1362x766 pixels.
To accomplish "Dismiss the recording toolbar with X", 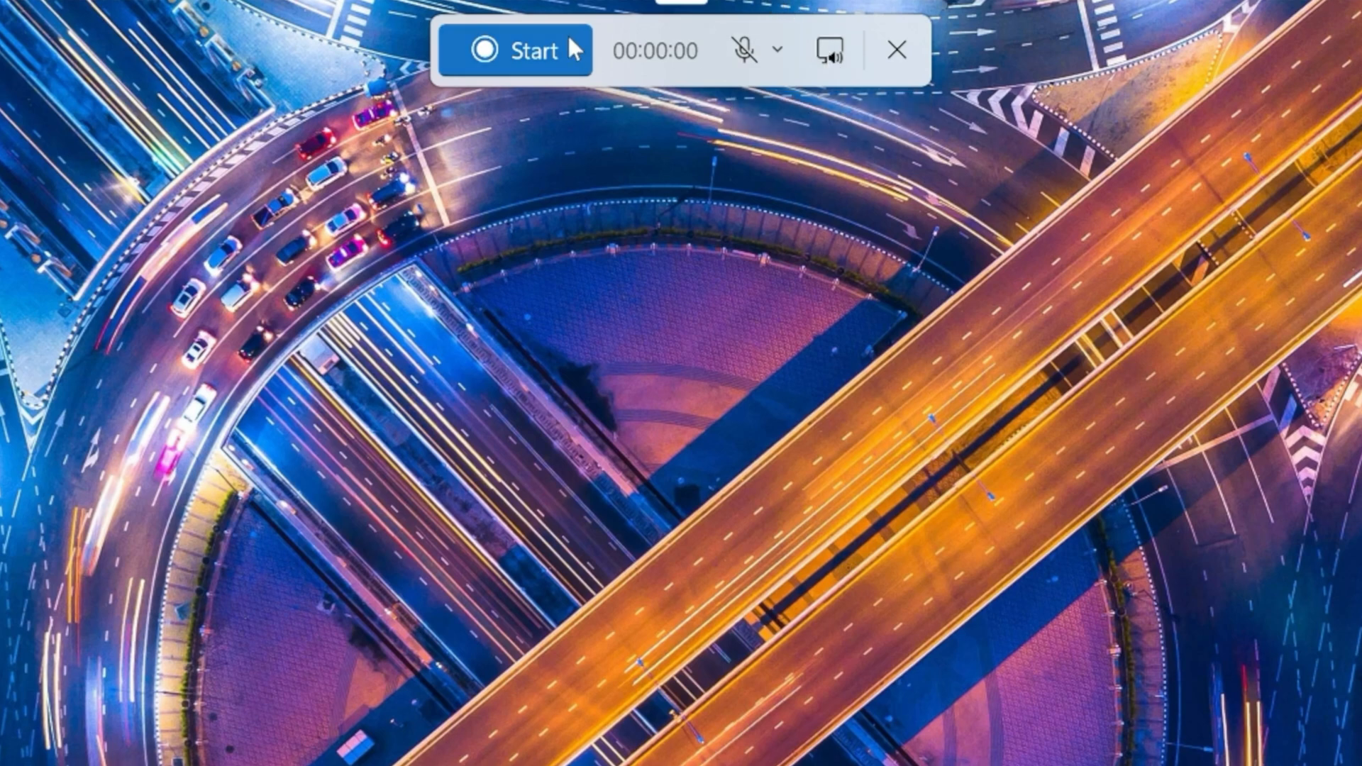I will click(x=897, y=50).
